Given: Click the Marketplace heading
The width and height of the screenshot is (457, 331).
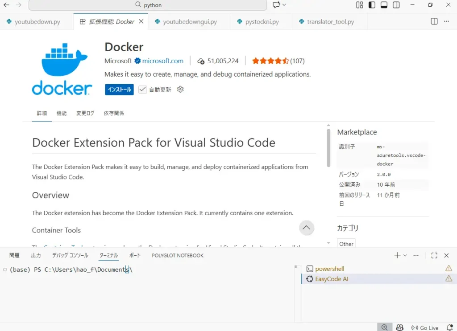Looking at the screenshot, I should (357, 132).
